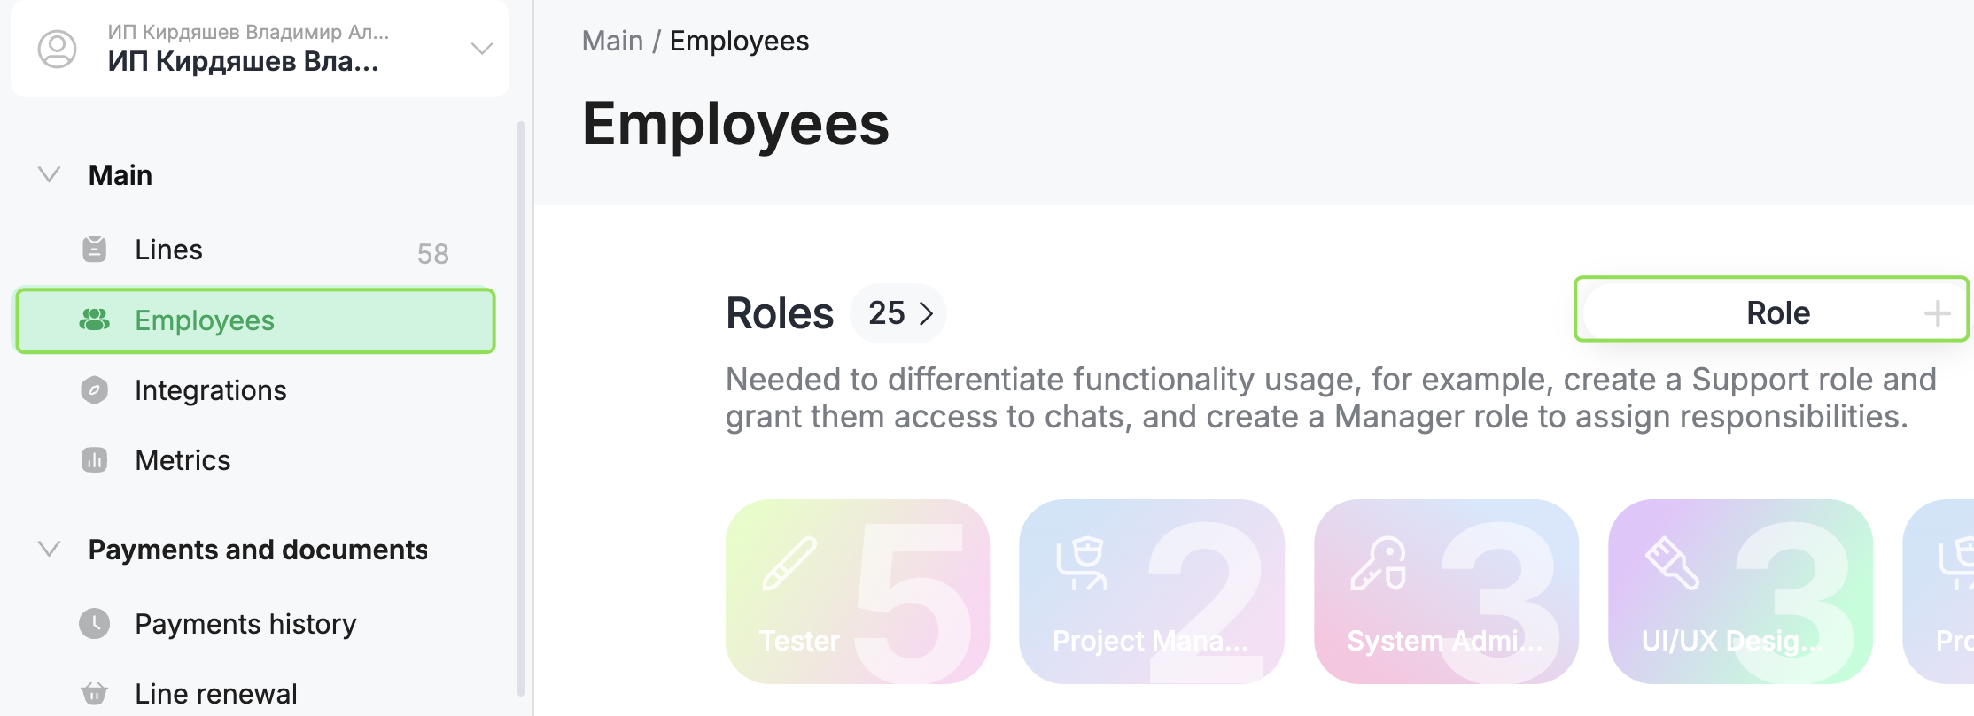Viewport: 1974px width, 716px height.
Task: Collapse the Main sidebar section
Action: [50, 175]
